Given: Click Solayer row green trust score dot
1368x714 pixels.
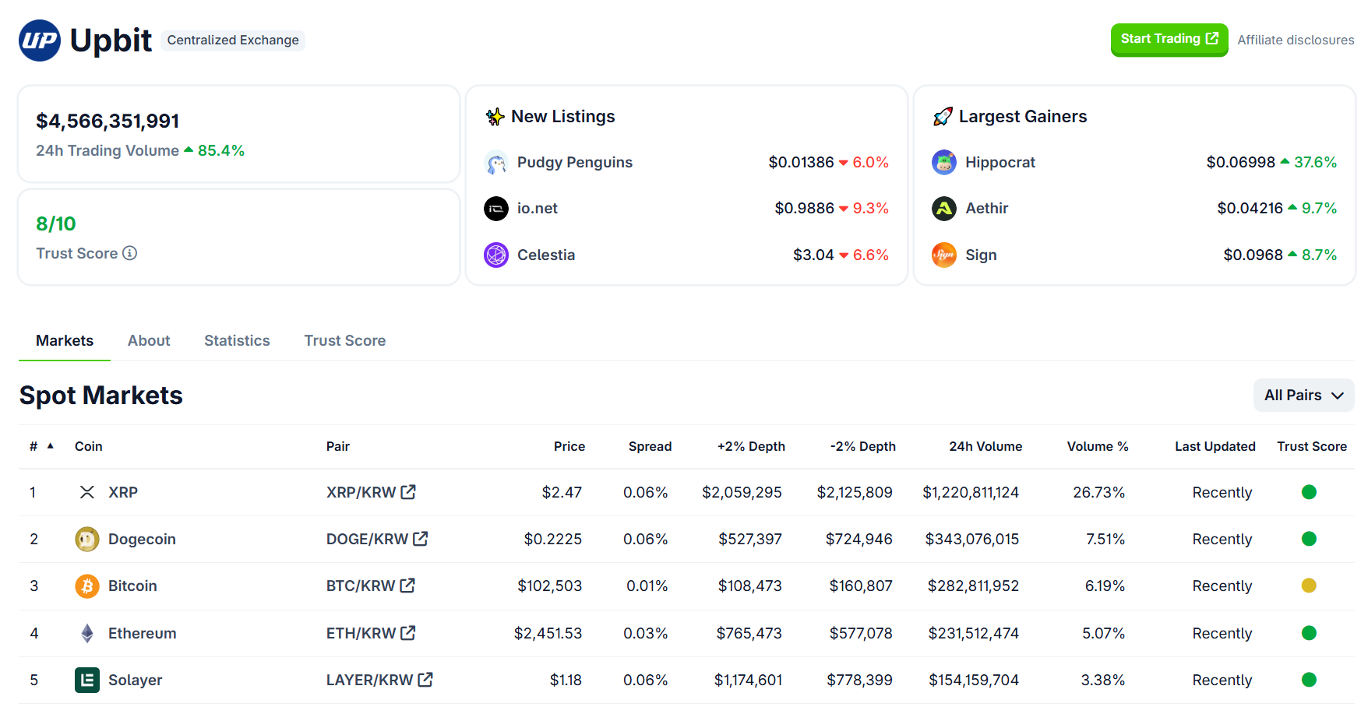Looking at the screenshot, I should tap(1309, 680).
